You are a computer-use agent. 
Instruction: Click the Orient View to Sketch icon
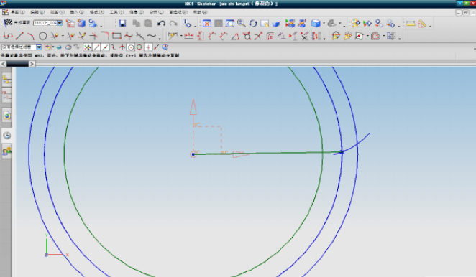[x=70, y=23]
